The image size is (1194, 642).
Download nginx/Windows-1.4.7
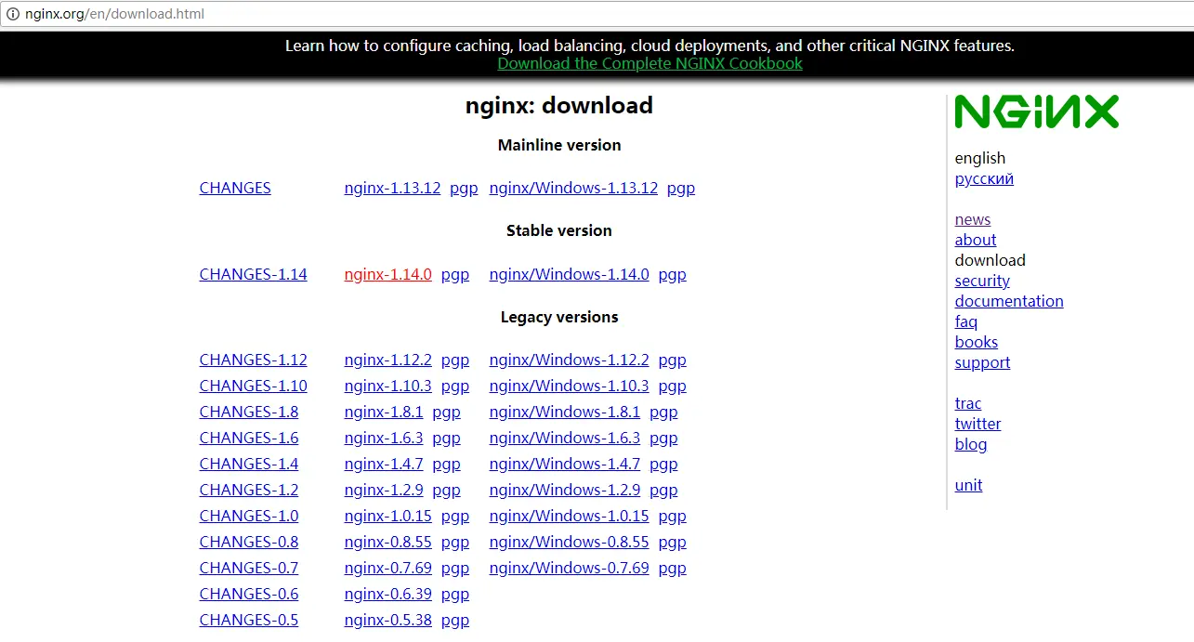[564, 464]
